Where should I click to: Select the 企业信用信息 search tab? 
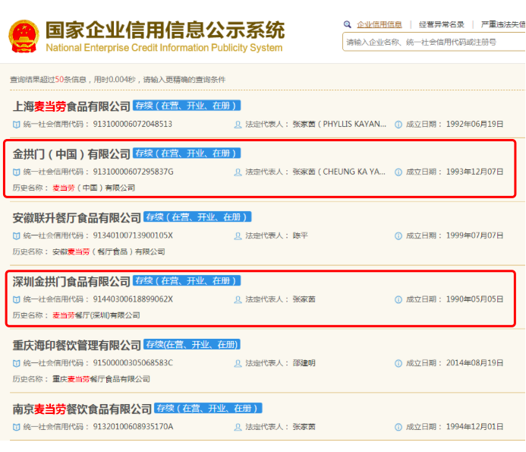(379, 24)
